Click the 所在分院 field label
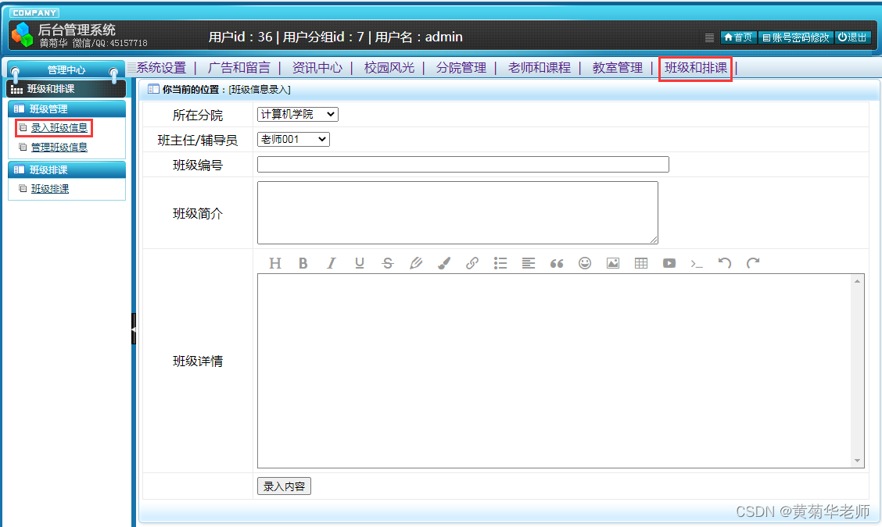The image size is (882, 527). pos(198,116)
